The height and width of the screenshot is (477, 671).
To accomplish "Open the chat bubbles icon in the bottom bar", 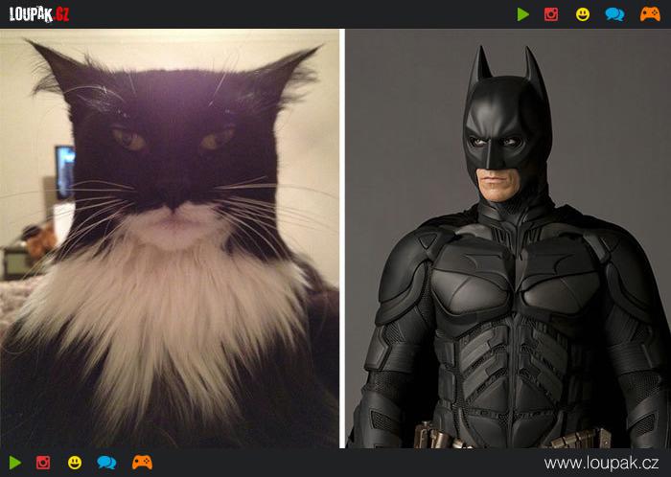I will click(x=106, y=463).
